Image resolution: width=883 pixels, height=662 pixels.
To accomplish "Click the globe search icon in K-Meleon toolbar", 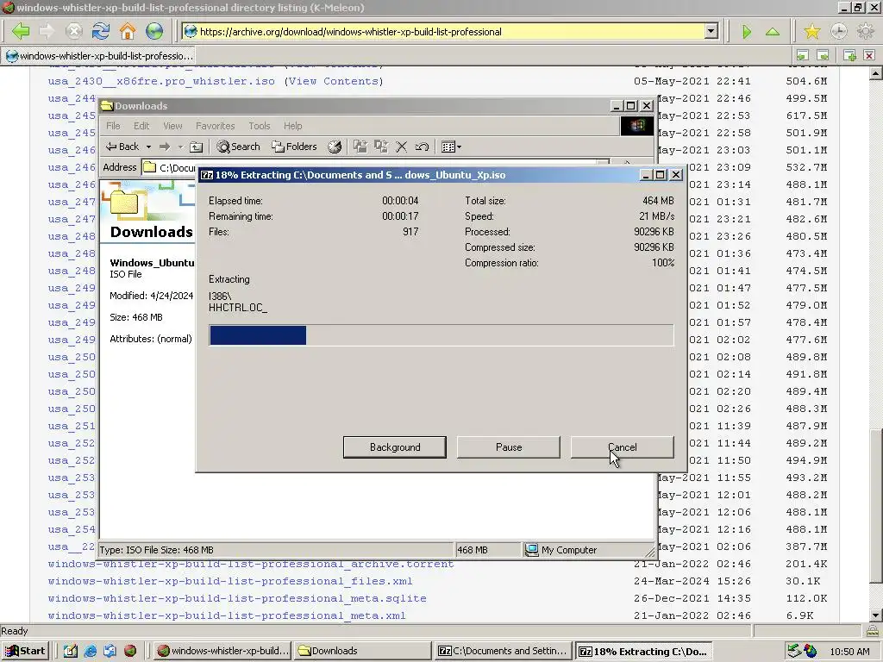I will 153,31.
